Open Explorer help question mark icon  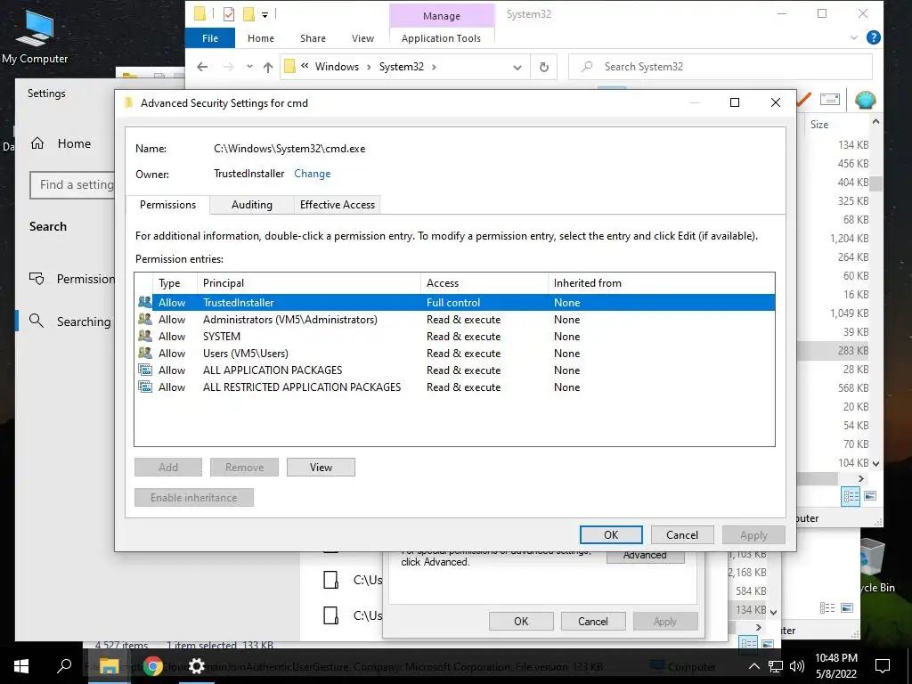point(873,37)
